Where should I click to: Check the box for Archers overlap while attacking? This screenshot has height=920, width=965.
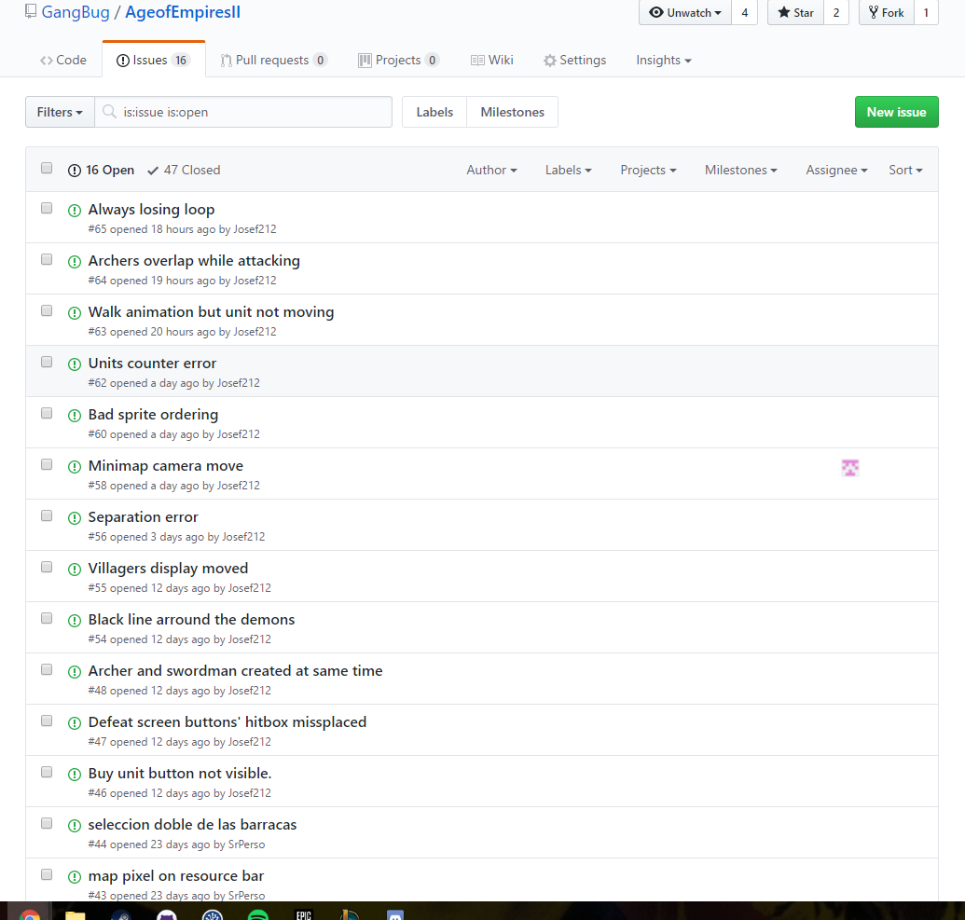tap(47, 259)
